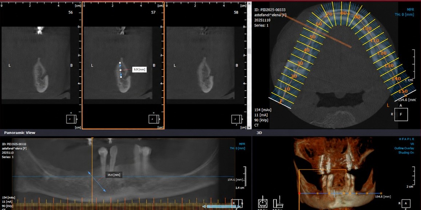Select cross-section slice 56

pyautogui.click(x=40, y=66)
